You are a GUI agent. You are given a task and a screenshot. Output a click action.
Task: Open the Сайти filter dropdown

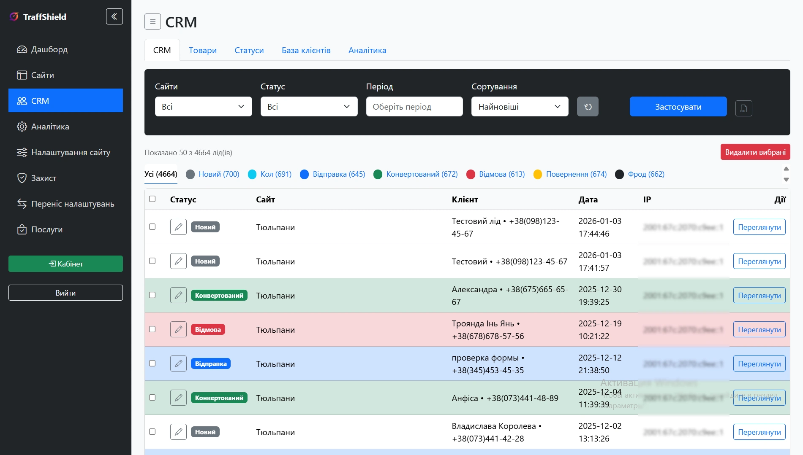click(x=204, y=107)
